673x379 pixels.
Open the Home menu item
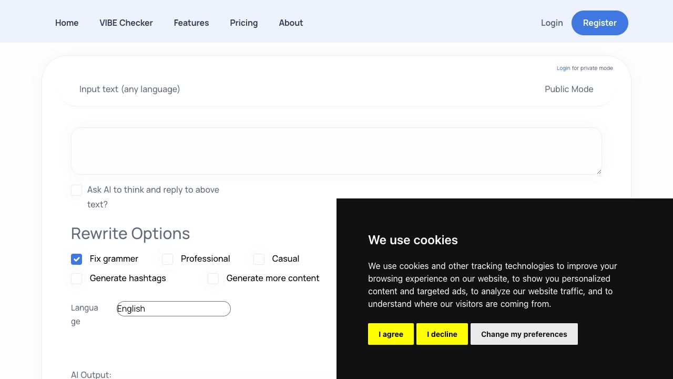[67, 23]
